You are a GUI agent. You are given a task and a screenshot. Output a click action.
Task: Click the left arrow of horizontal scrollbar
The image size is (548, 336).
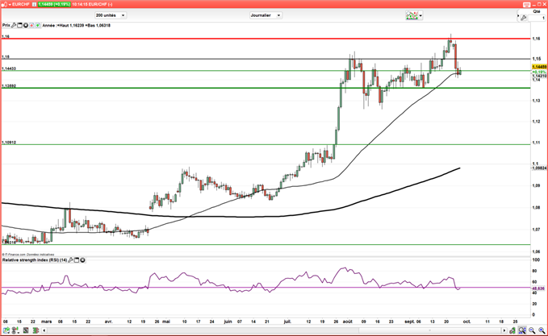(x=44, y=330)
